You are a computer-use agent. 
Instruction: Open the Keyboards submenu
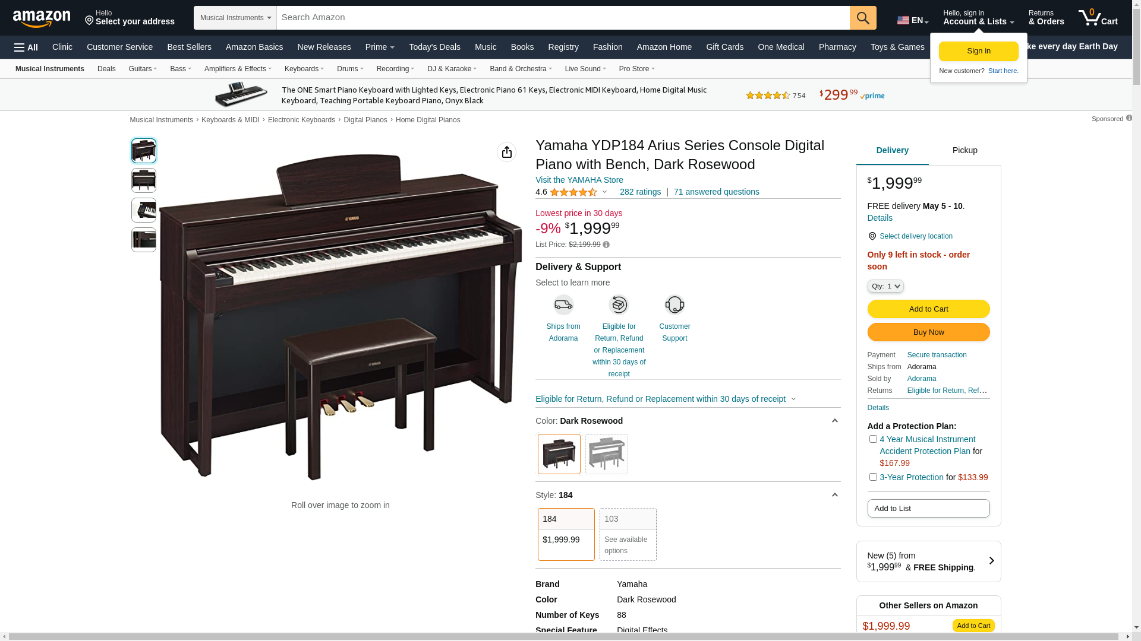pyautogui.click(x=304, y=69)
